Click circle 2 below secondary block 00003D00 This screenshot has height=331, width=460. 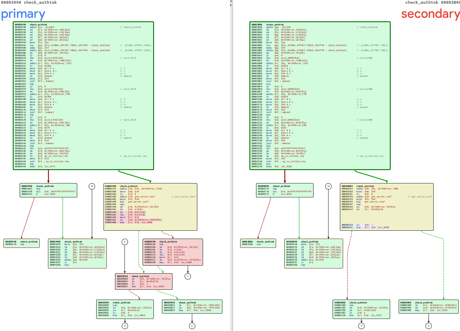(x=429, y=326)
